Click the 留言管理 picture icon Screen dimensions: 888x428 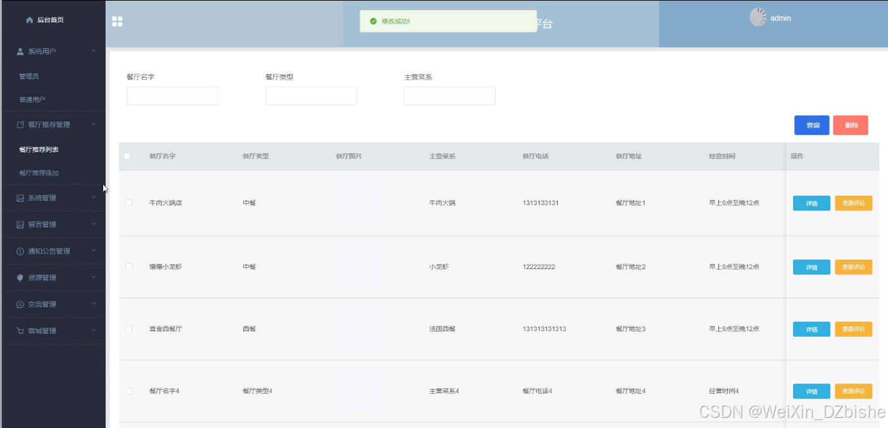20,225
